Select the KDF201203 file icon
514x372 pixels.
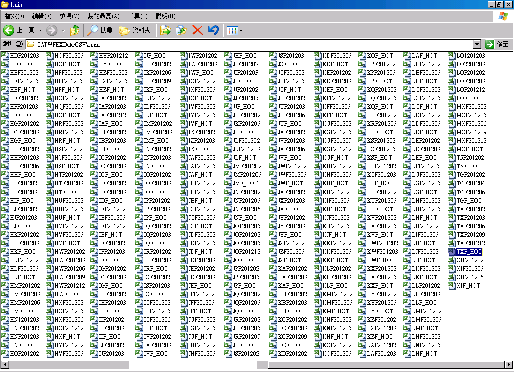[x=317, y=55]
